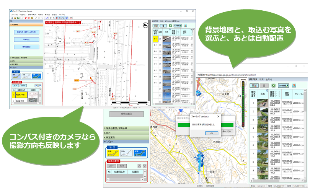Select 写真 map style in Sample window
The width and height of the screenshot is (310, 189).
point(36,76)
